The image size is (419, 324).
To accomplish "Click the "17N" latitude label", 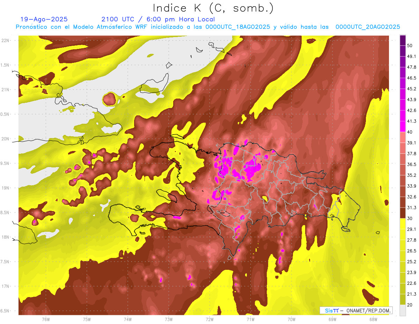I will click(x=5, y=286).
